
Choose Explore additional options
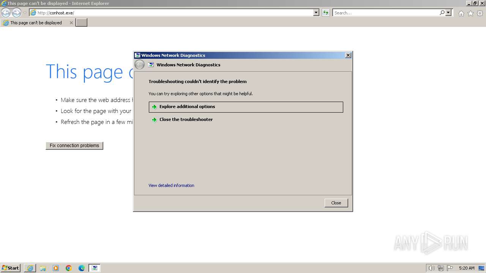(x=246, y=107)
